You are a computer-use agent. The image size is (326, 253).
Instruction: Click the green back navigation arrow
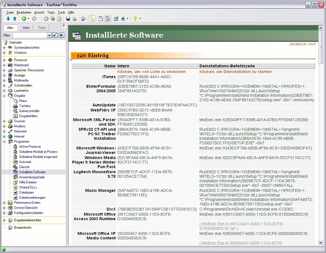click(24, 19)
